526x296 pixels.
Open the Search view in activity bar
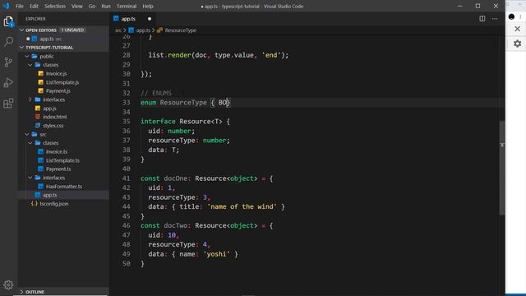(x=8, y=42)
